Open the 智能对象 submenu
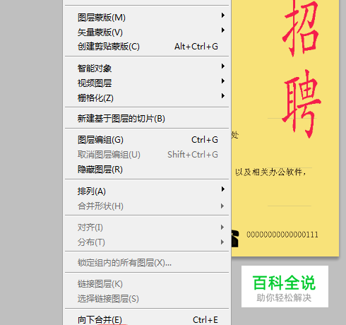This screenshot has height=325, width=346. coord(147,69)
